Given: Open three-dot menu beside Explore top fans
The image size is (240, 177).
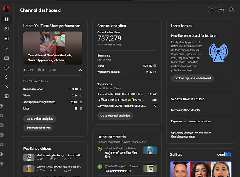Looking at the screenshot, I should tap(218, 78).
